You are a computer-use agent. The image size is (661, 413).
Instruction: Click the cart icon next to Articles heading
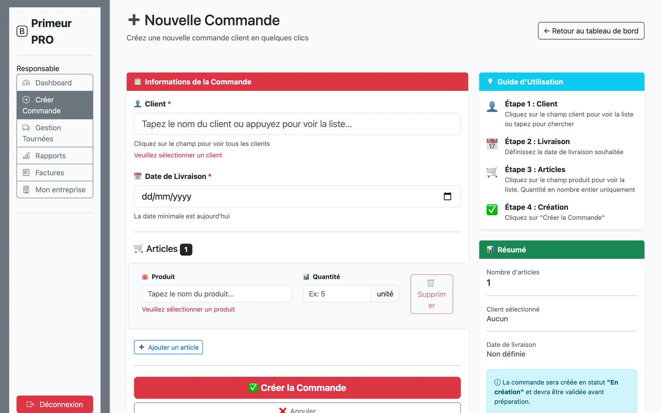[138, 249]
